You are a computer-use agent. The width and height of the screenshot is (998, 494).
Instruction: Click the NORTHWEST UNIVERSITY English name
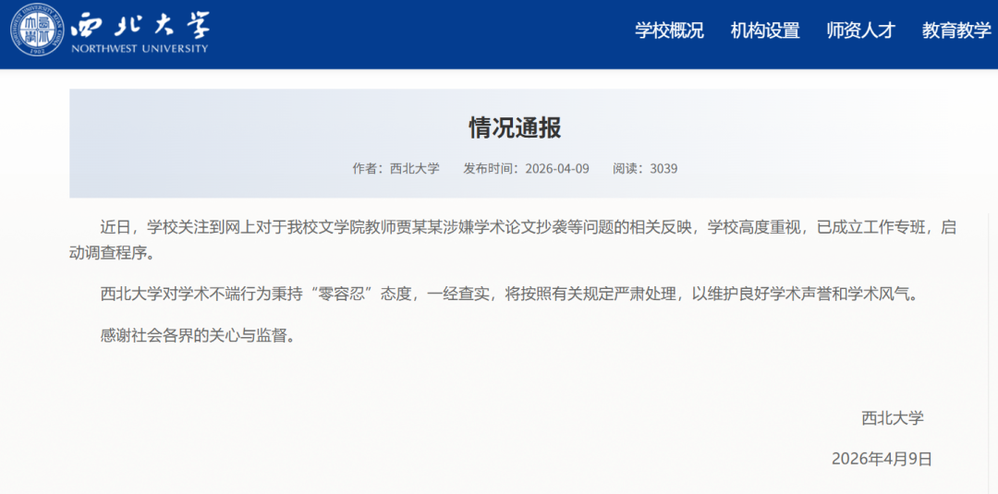point(140,49)
